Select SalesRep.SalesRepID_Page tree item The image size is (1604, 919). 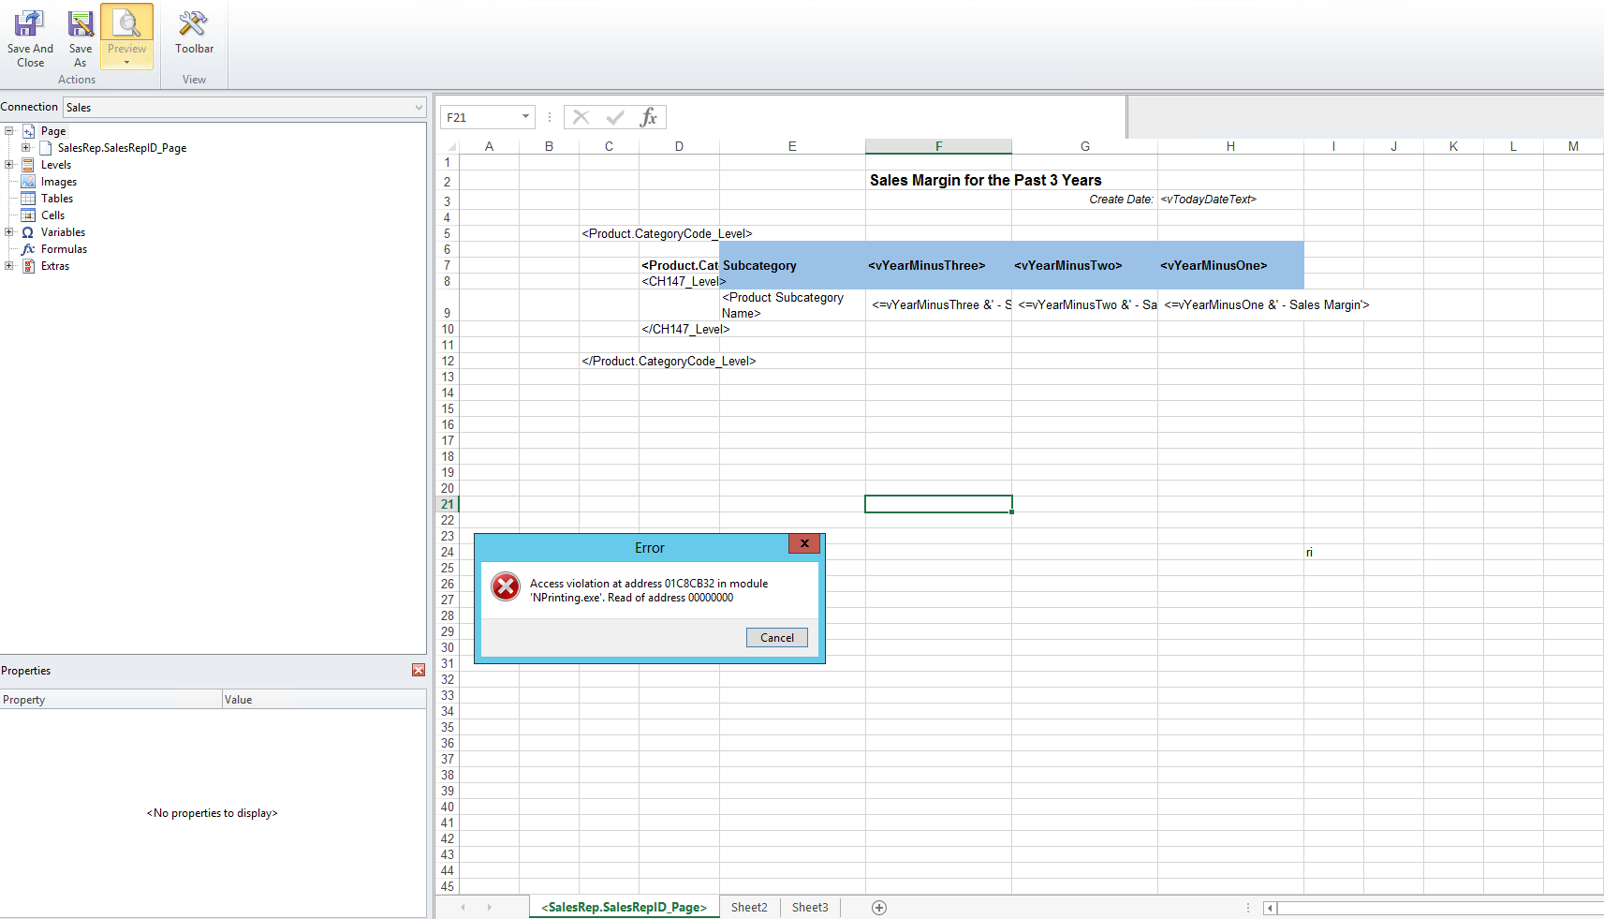[x=122, y=148]
